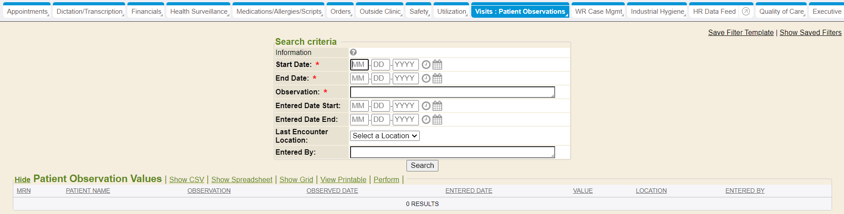Open the Health Surveillance tab menu
Viewport: 844px width, 214px height.
click(x=198, y=12)
